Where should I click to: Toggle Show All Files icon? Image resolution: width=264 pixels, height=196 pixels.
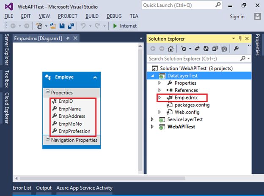pyautogui.click(x=224, y=49)
